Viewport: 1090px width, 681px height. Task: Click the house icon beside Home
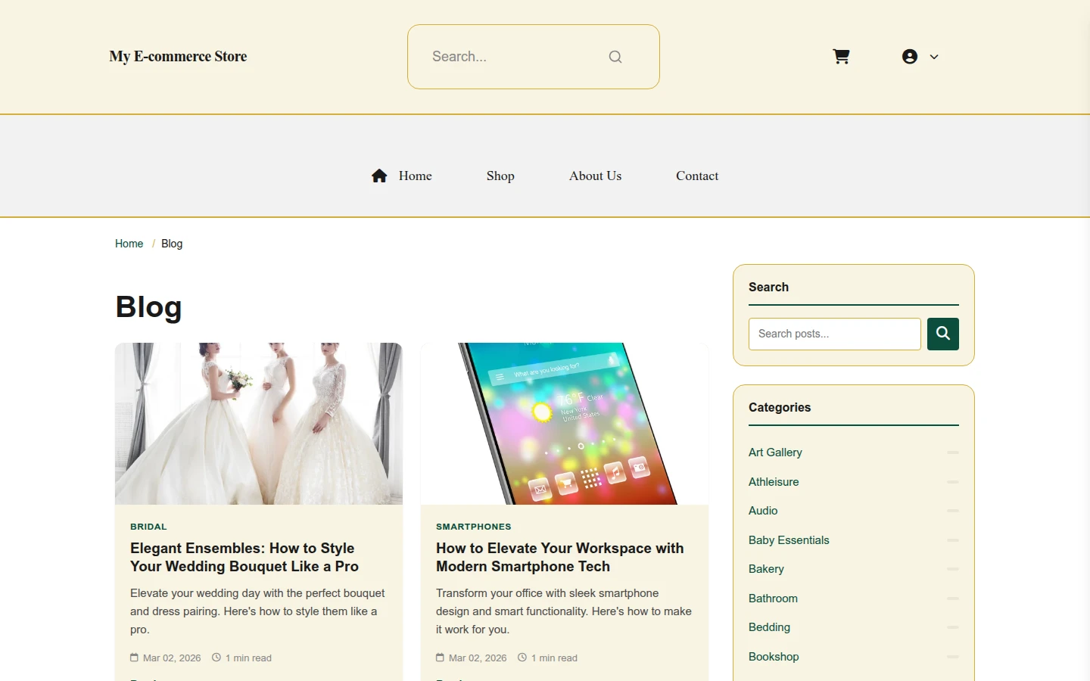pyautogui.click(x=379, y=176)
